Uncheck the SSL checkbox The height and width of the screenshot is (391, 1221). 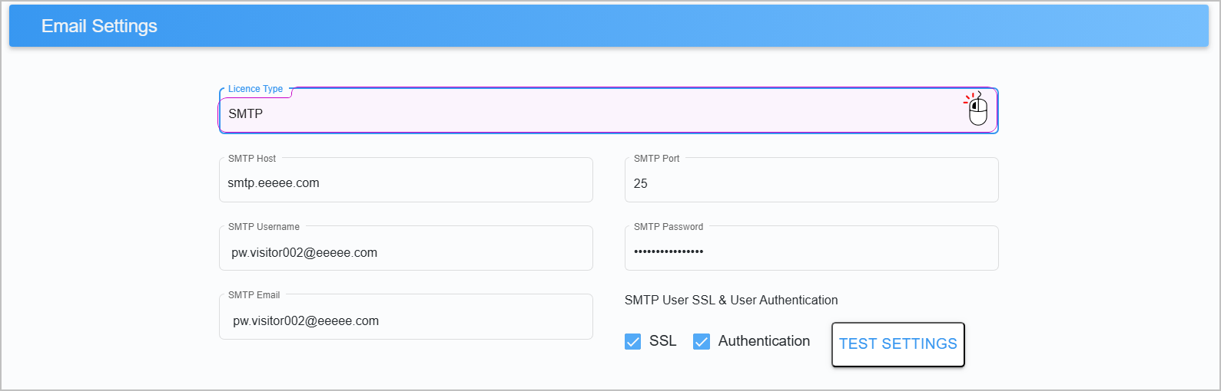633,341
